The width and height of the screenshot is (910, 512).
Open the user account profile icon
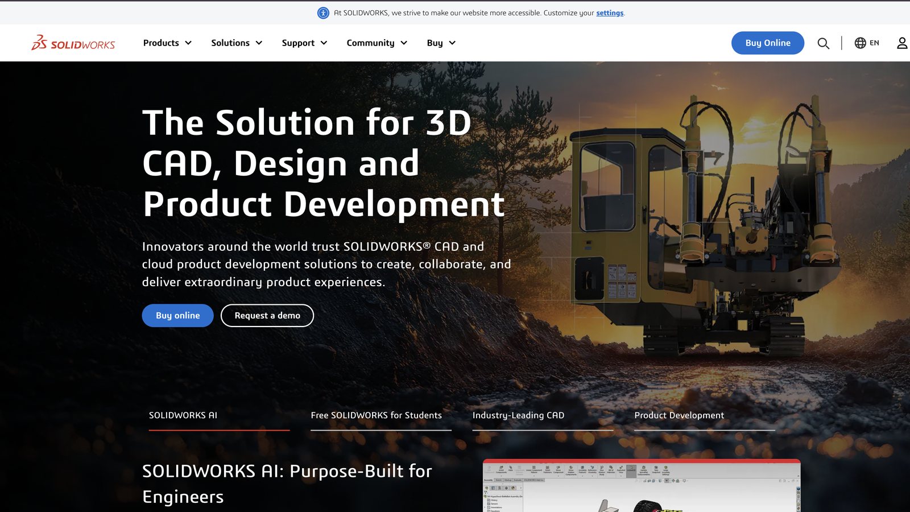(902, 43)
